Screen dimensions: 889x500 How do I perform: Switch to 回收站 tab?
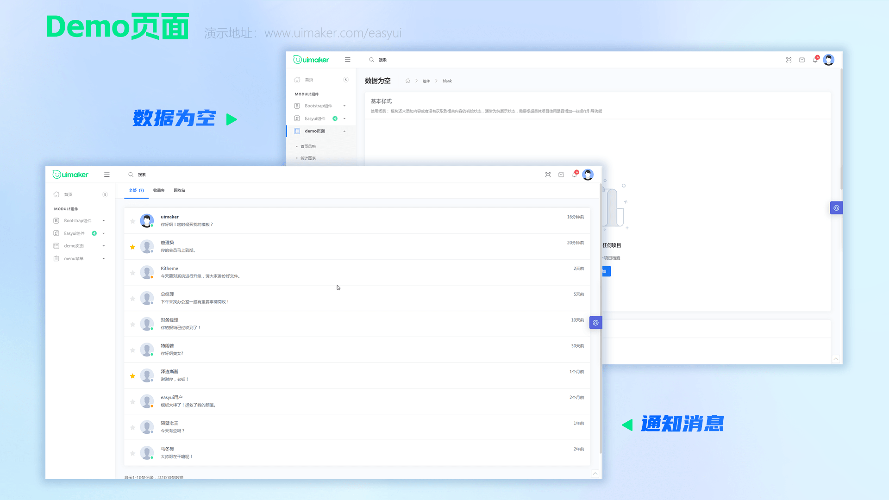coord(180,190)
